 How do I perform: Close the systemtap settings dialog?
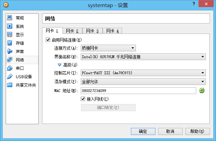pyautogui.click(x=206, y=4)
